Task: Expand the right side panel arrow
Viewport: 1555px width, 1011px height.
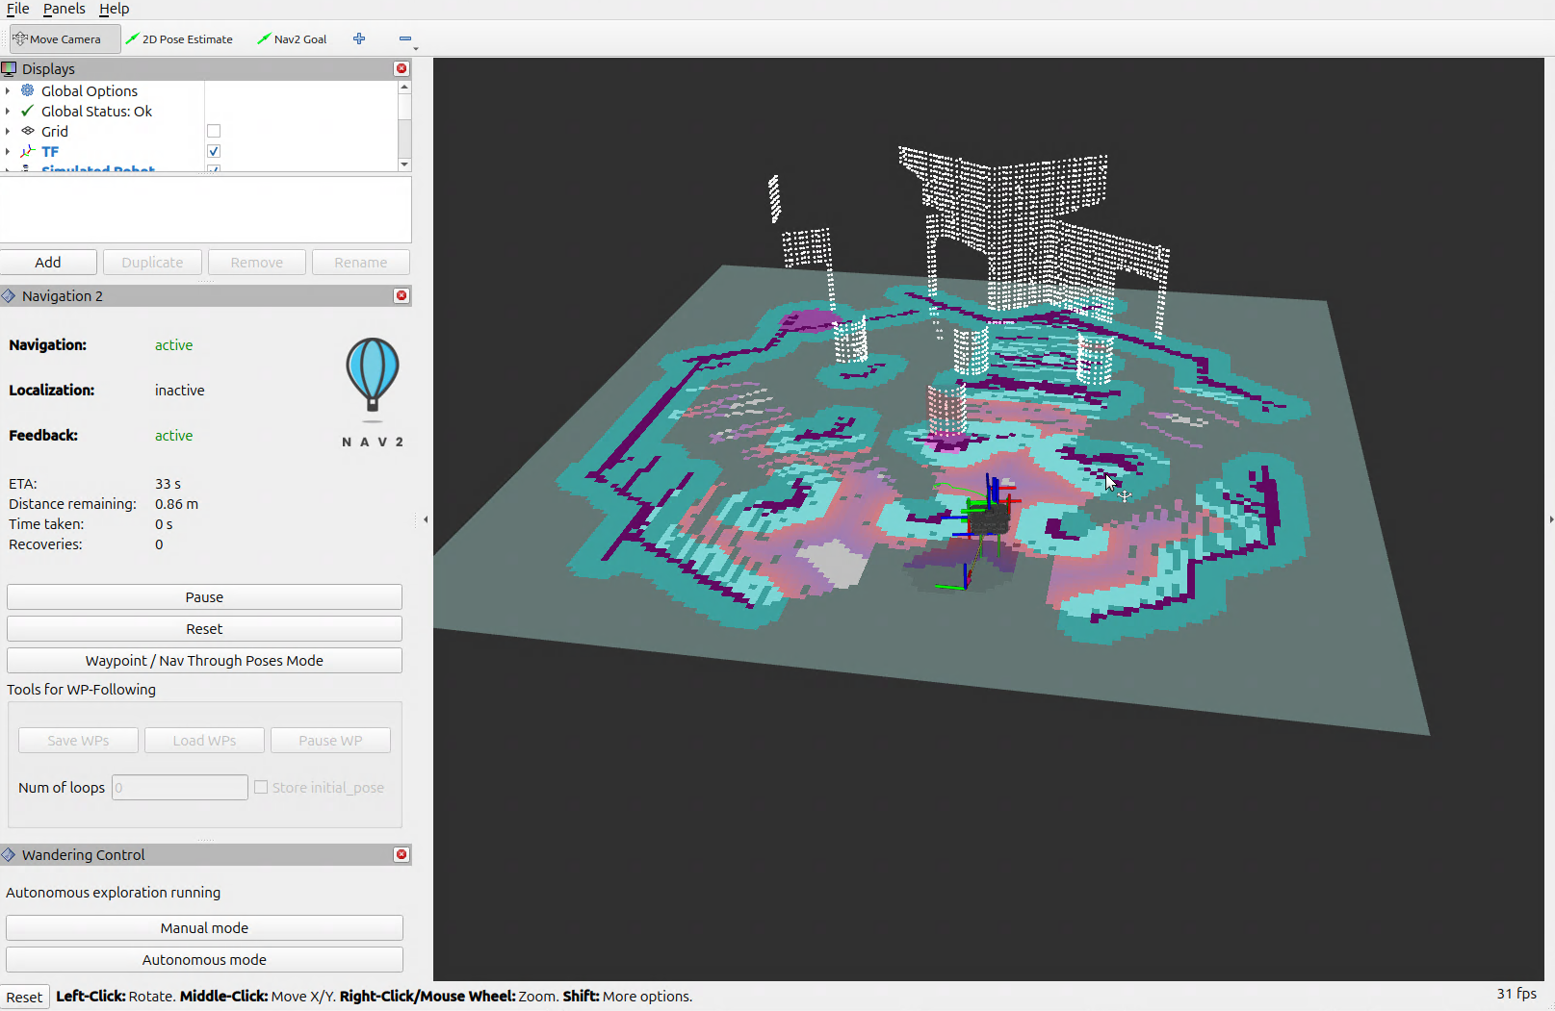Action: pos(1550,519)
